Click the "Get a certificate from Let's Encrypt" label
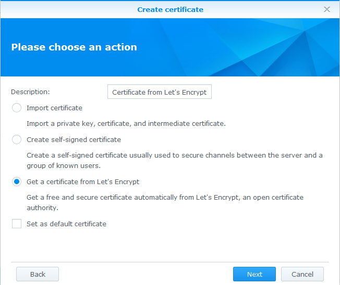This screenshot has height=285, width=340. 83,182
